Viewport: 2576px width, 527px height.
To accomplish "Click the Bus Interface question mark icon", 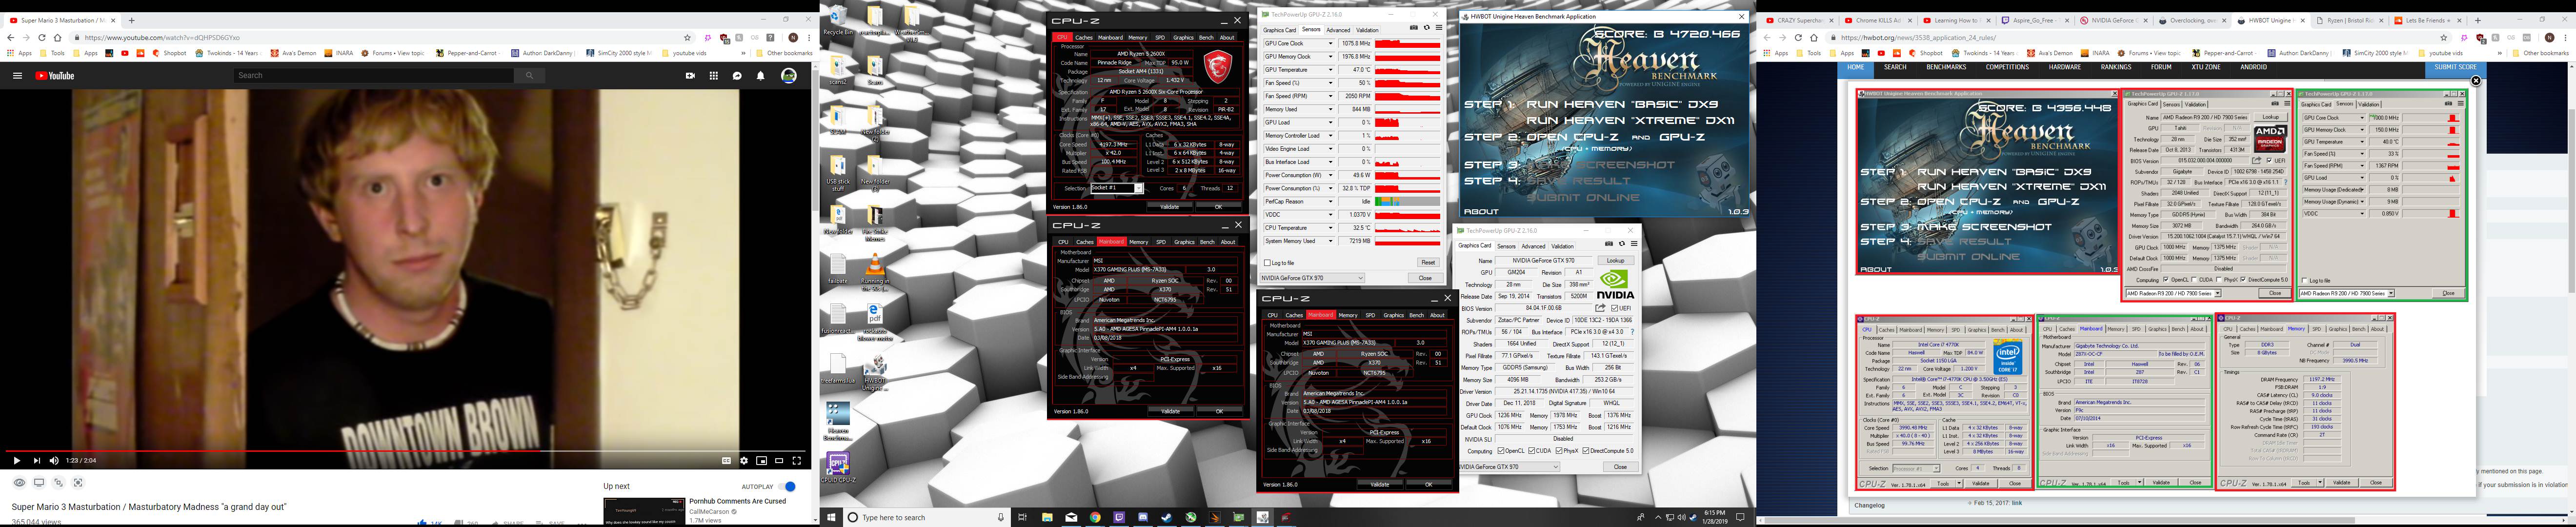I will point(1633,332).
